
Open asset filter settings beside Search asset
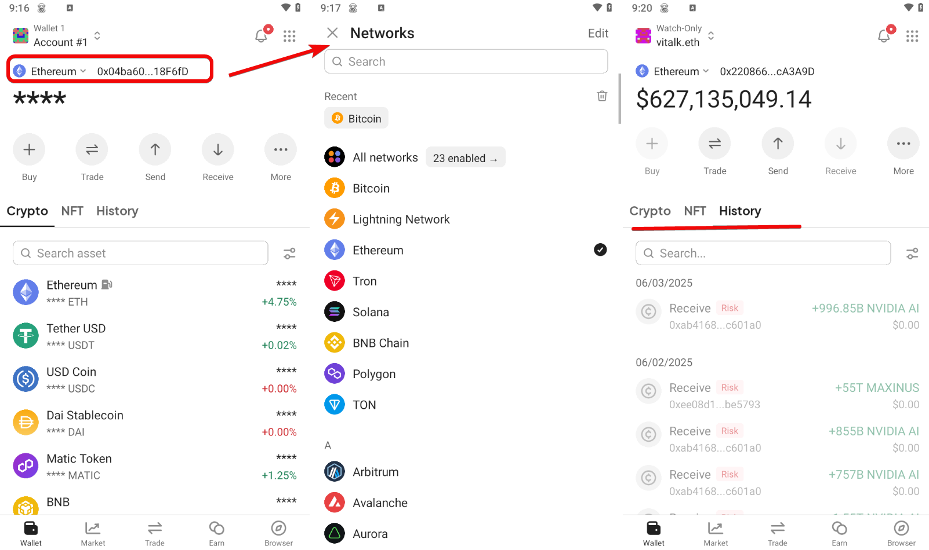point(289,254)
